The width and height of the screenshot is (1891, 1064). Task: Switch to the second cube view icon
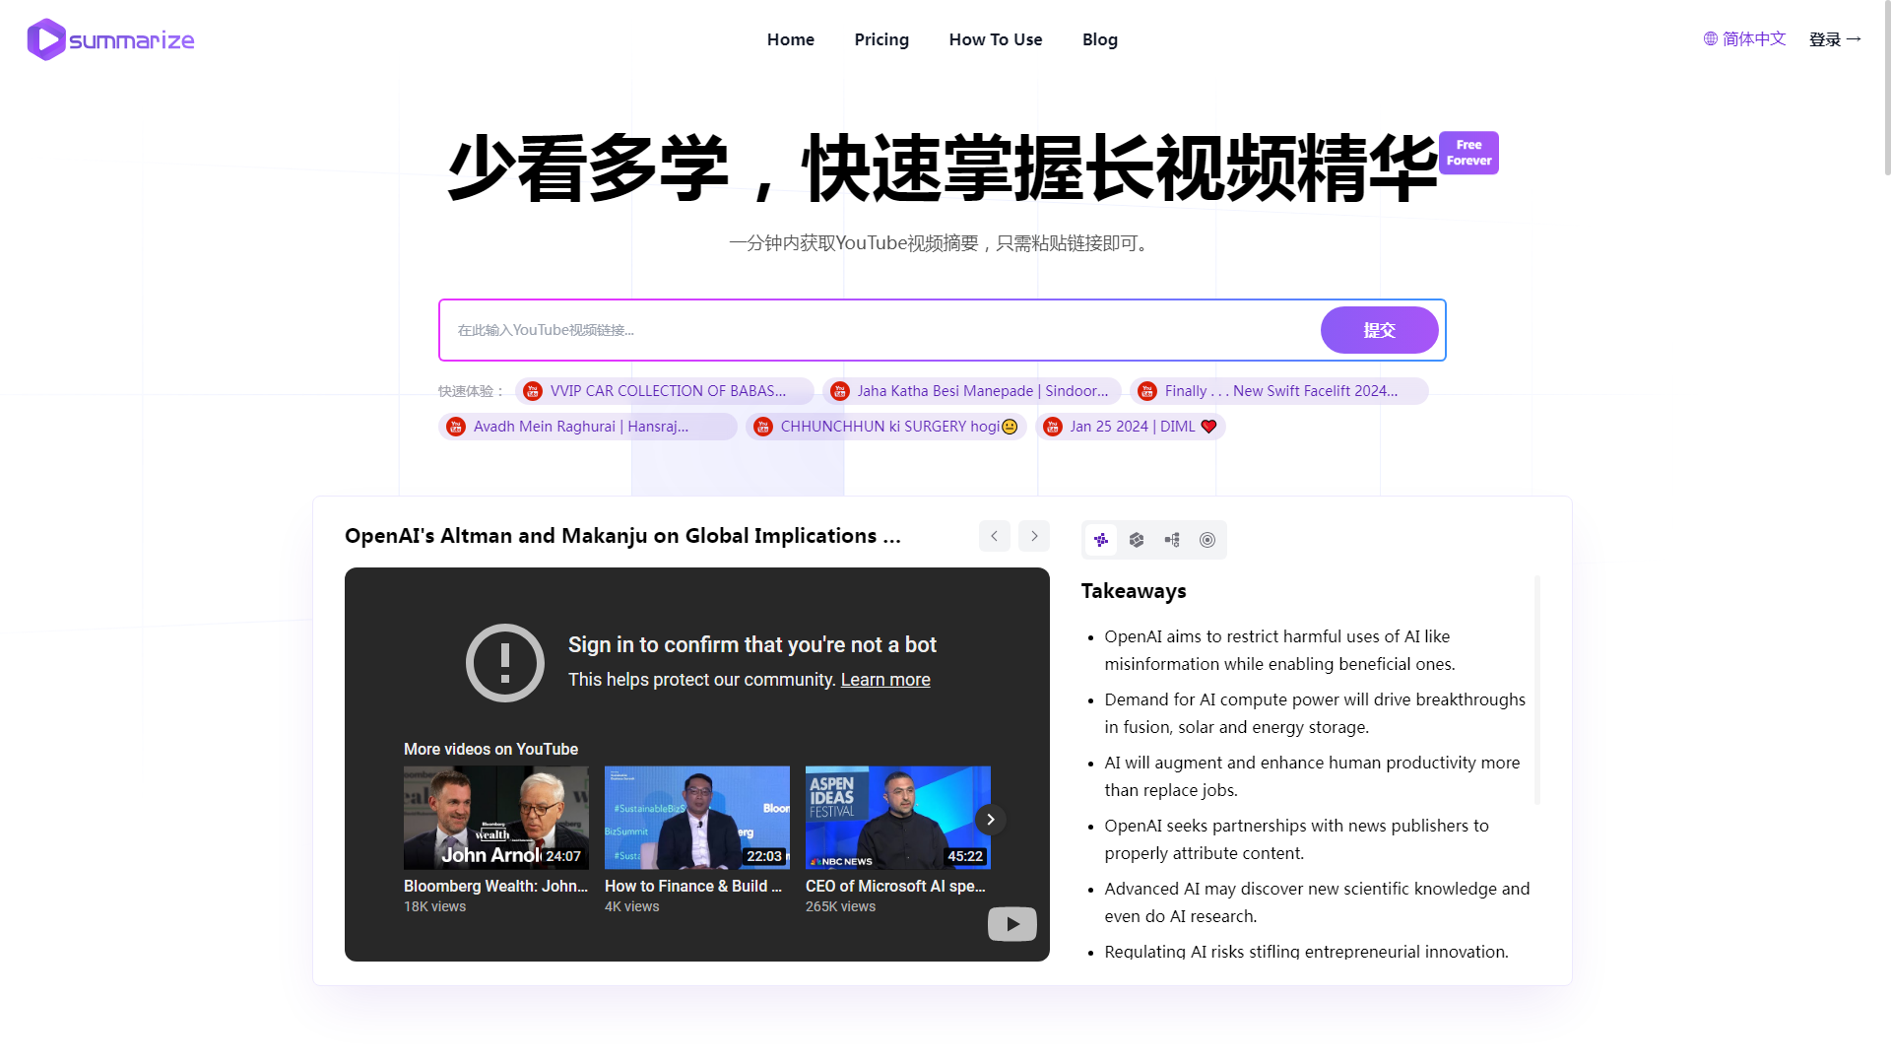coord(1137,540)
